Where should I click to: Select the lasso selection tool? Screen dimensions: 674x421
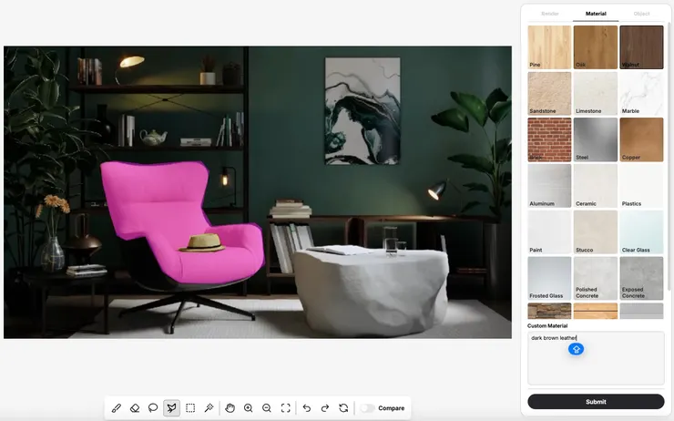coord(153,407)
